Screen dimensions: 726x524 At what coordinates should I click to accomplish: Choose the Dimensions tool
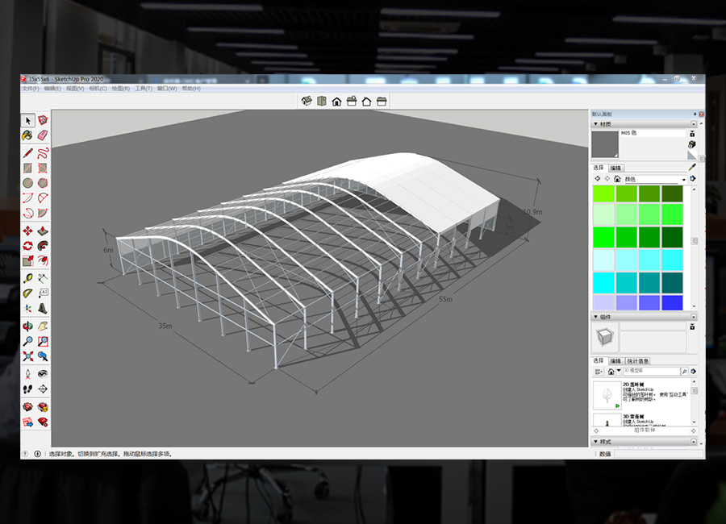coord(43,278)
